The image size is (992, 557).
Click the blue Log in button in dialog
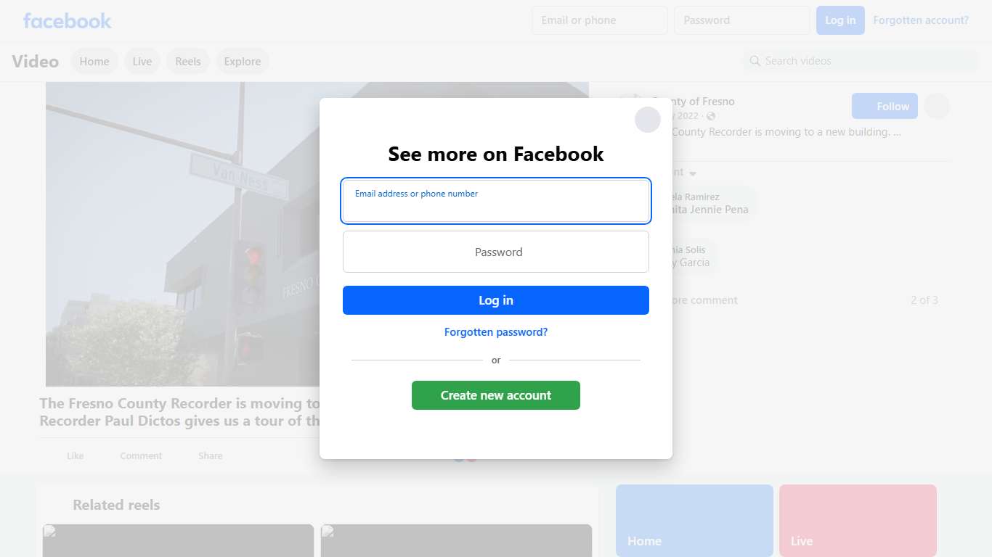496,300
